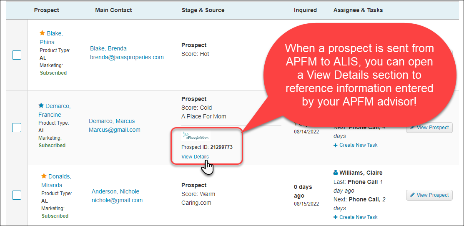
Task: Click the Score: Hot text
Action: [x=195, y=54]
